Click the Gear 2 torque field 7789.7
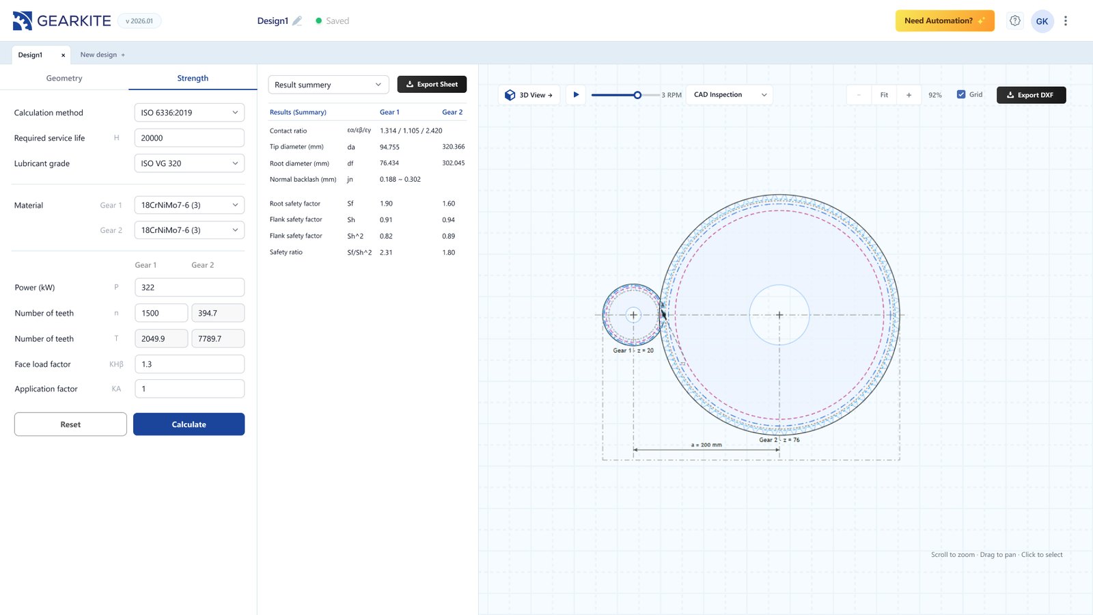 (x=218, y=339)
